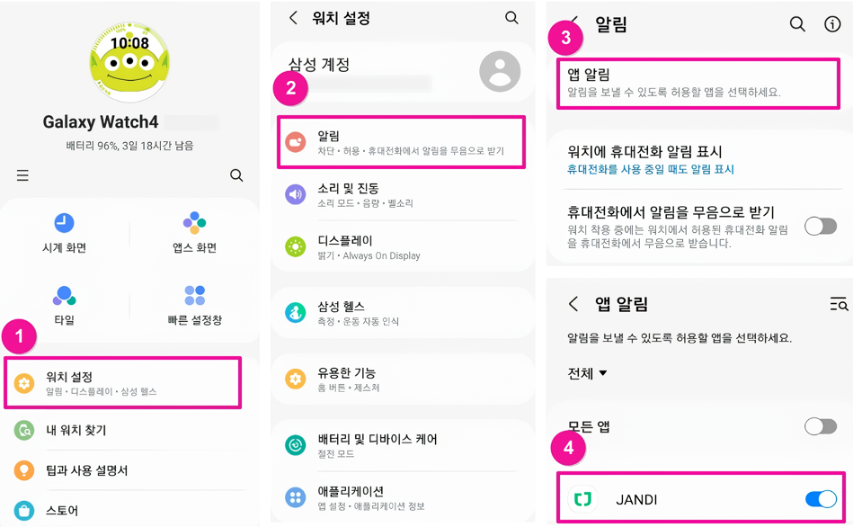Toggle 휴대전화에서 알림을 무음으로 받기 switch
The image size is (853, 527).
point(820,226)
